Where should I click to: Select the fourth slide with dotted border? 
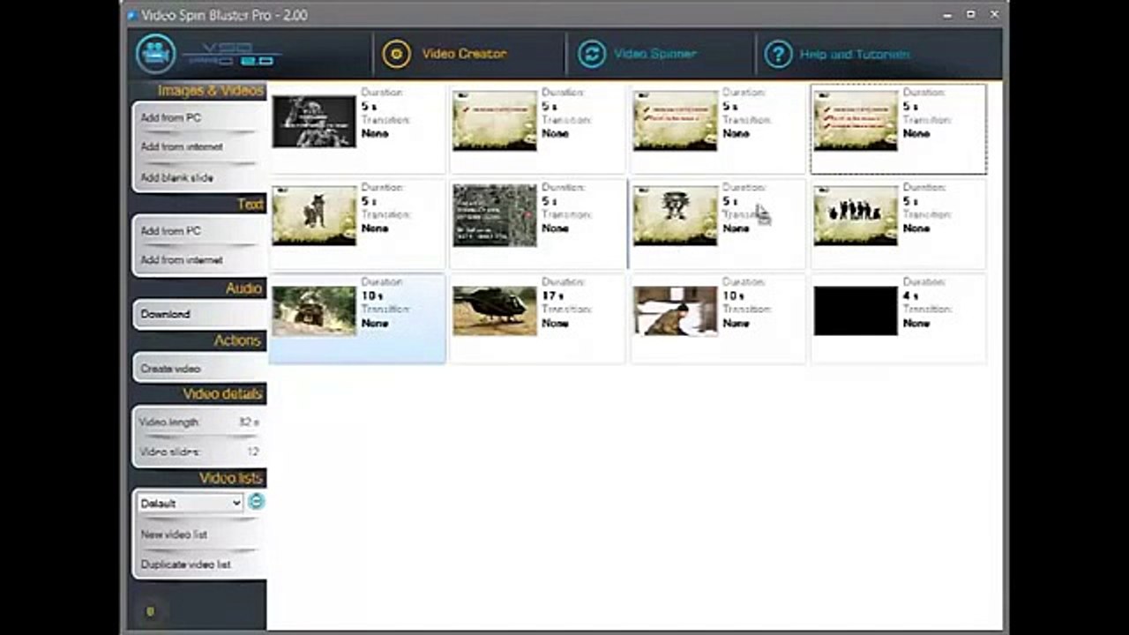tap(856, 121)
